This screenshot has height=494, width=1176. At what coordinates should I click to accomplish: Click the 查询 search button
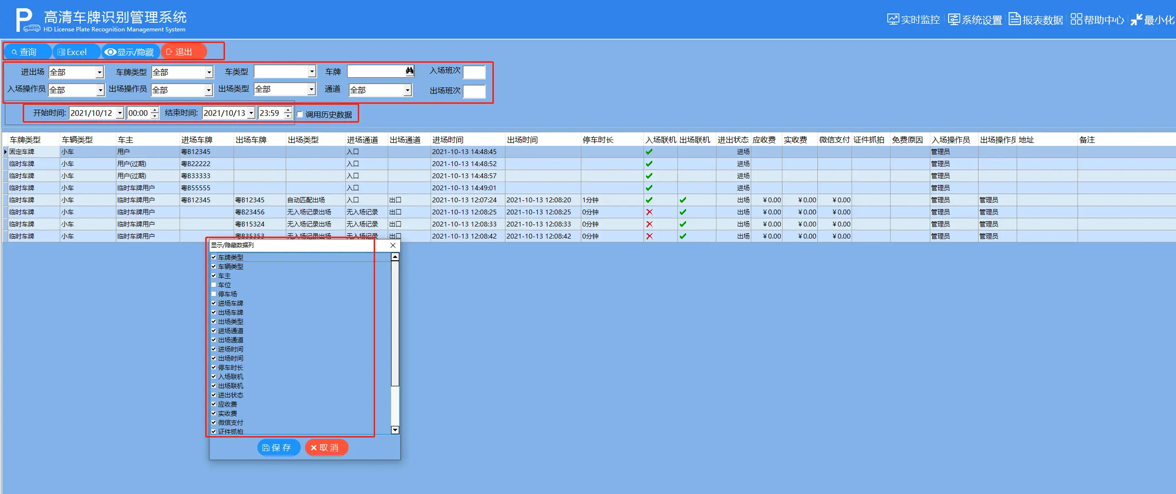click(24, 52)
